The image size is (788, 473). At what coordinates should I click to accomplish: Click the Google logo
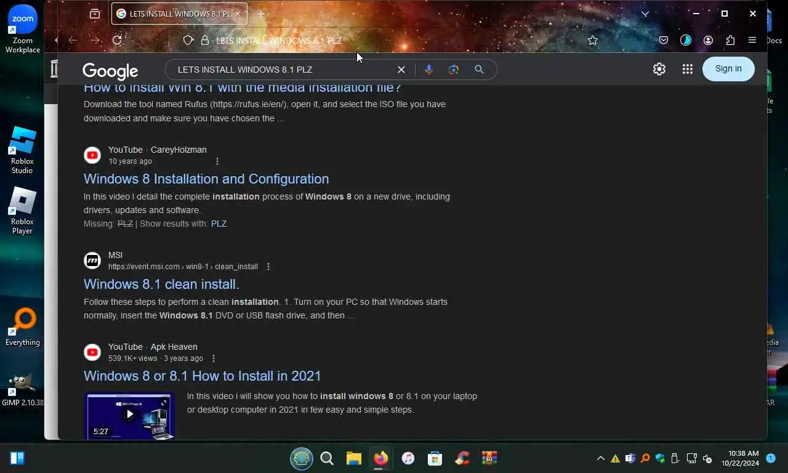[110, 71]
